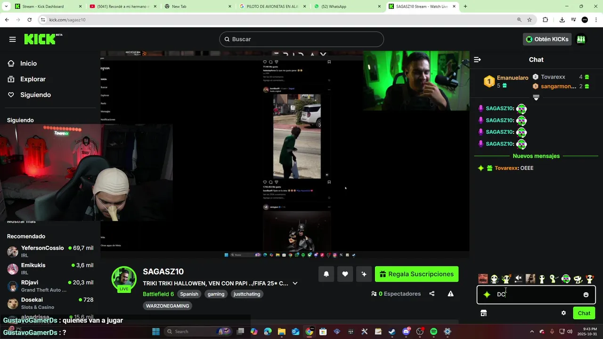
Task: Click the Spanish tag
Action: (x=189, y=294)
